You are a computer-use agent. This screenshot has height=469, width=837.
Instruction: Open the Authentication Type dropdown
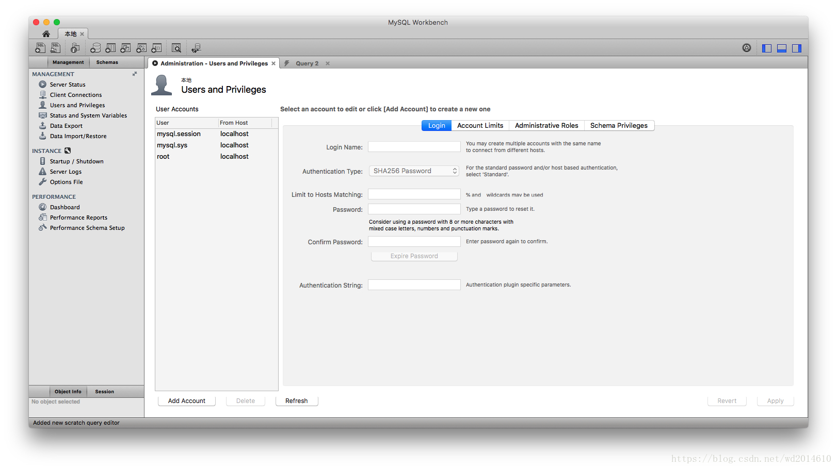point(414,171)
